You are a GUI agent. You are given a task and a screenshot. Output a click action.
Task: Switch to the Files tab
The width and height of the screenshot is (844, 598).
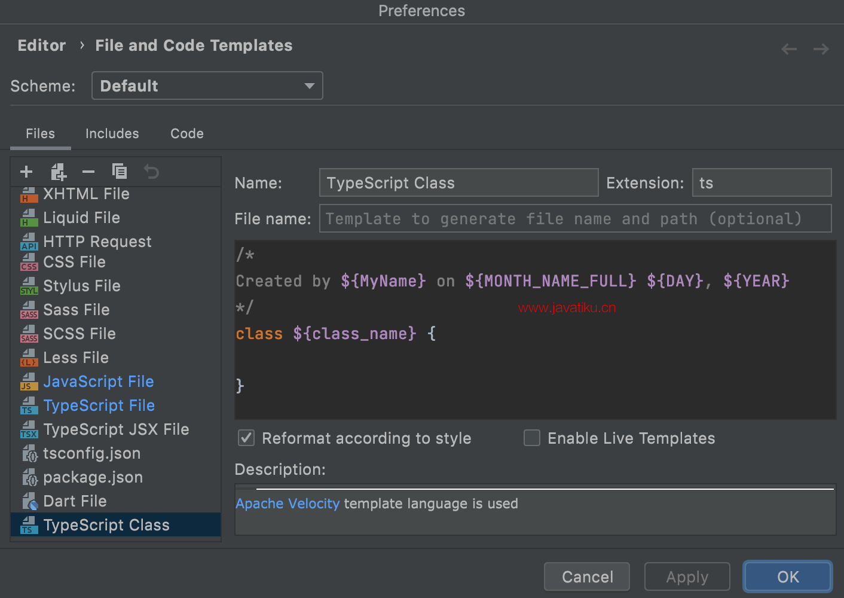pyautogui.click(x=40, y=134)
